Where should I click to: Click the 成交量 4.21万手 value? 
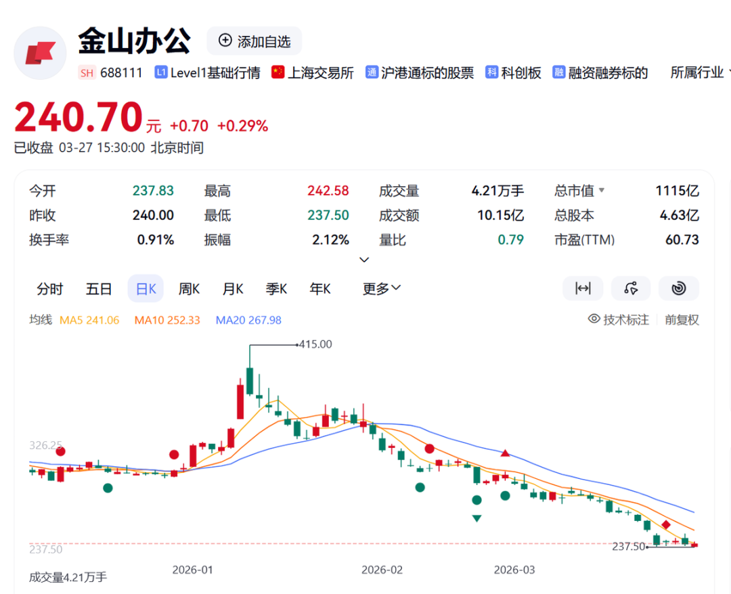497,191
